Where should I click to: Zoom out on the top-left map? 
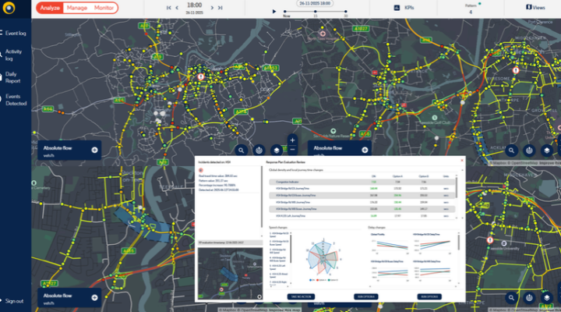pos(292,149)
